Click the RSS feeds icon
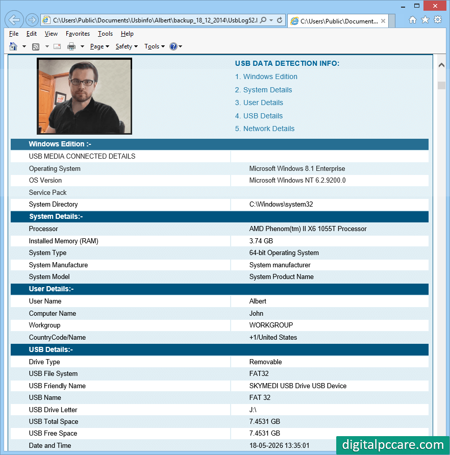 36,47
